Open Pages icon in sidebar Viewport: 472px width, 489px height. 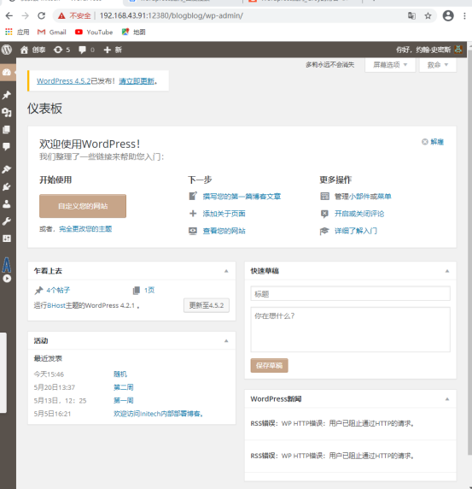[7, 129]
